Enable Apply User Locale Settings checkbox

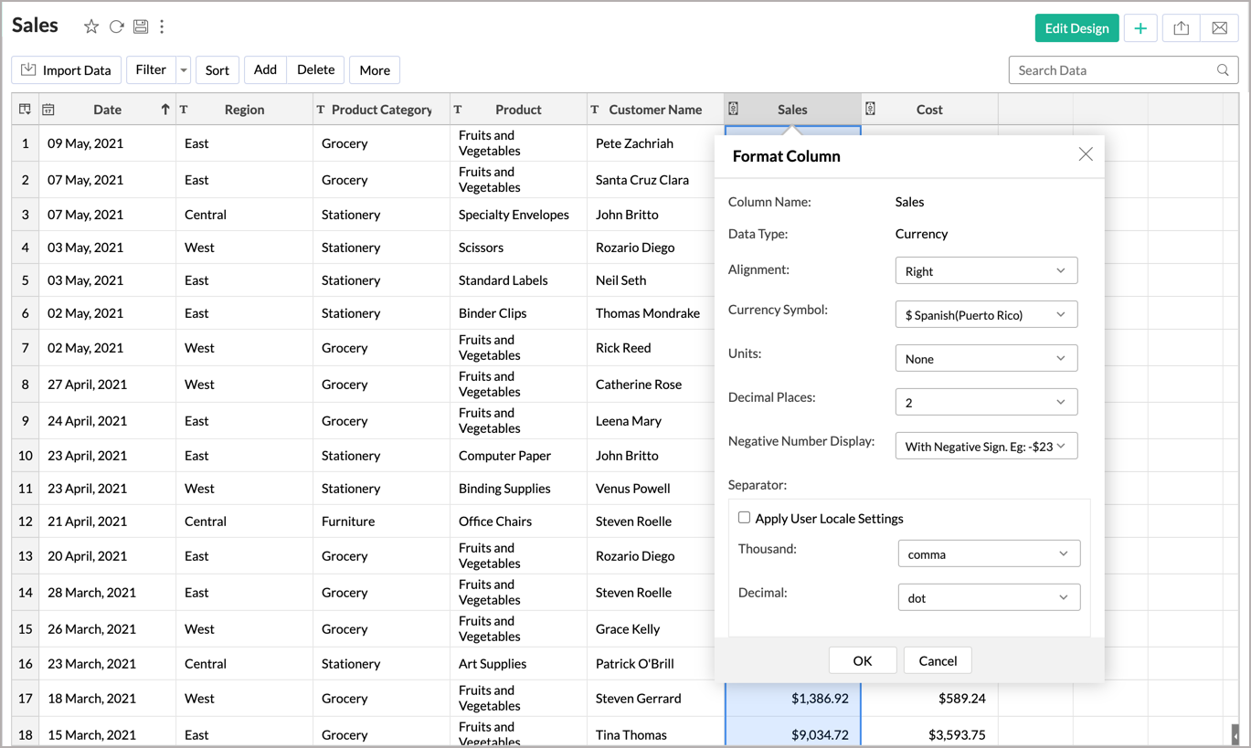pos(744,518)
